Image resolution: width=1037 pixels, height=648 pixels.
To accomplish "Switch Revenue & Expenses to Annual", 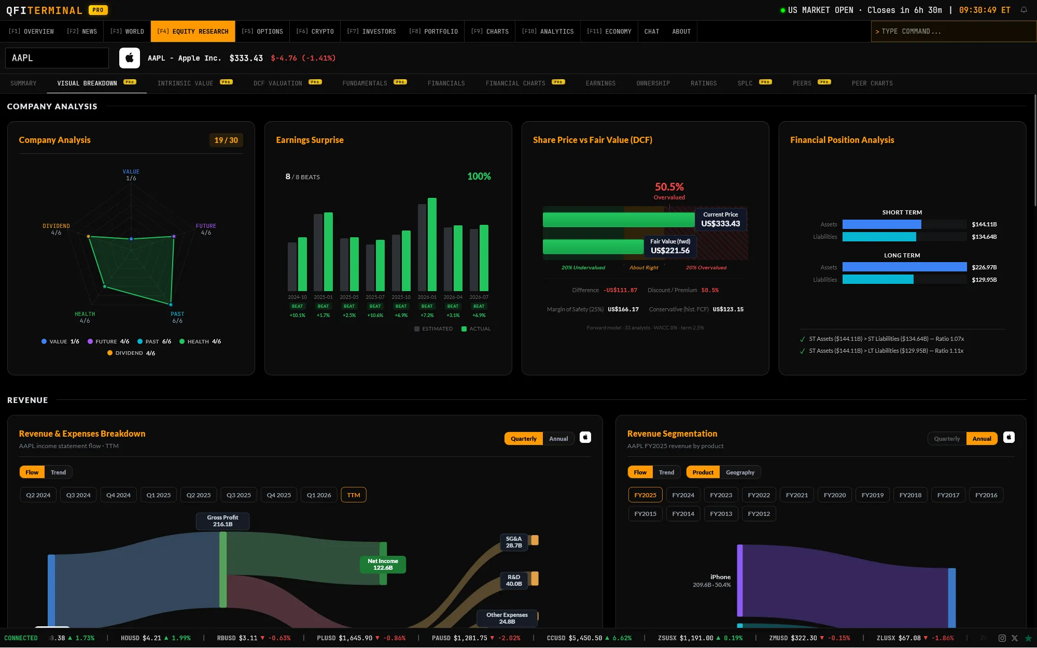I will [x=558, y=439].
